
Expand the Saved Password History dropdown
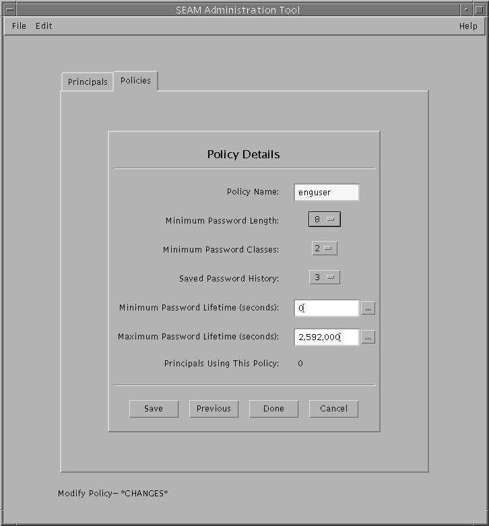[324, 277]
